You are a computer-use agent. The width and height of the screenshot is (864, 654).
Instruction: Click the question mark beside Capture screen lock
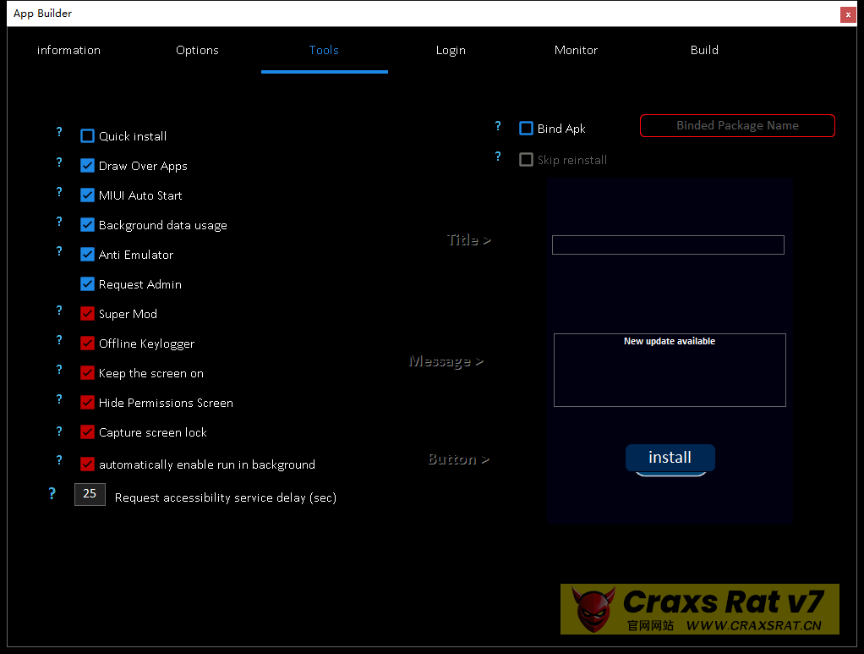[58, 431]
